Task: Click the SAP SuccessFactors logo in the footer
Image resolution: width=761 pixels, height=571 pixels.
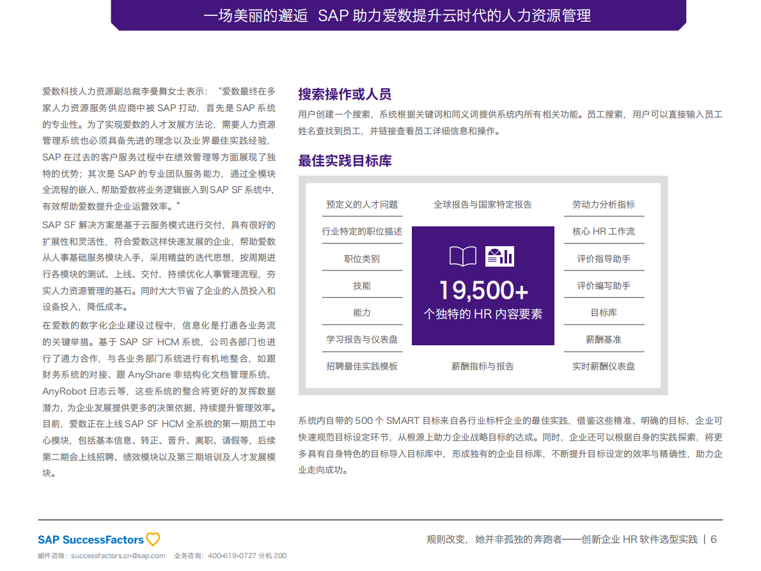Action: coord(90,539)
